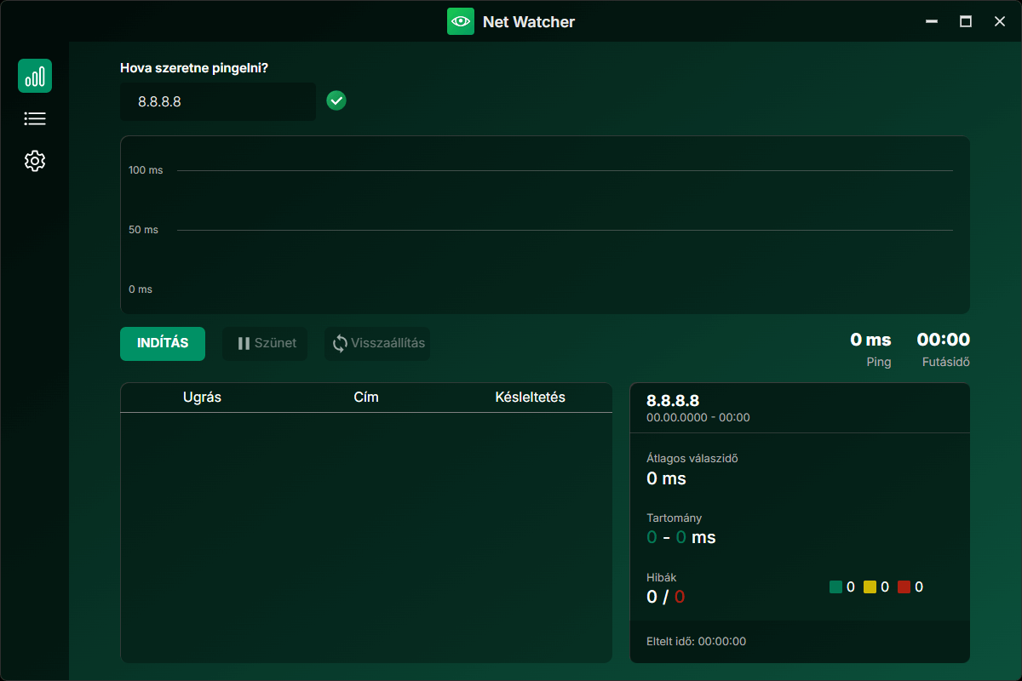The width and height of the screenshot is (1022, 681).
Task: Select the Cím column header
Action: [366, 398]
